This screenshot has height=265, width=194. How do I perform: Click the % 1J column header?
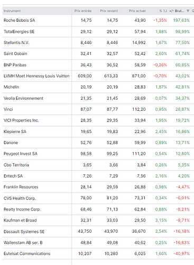(163, 11)
